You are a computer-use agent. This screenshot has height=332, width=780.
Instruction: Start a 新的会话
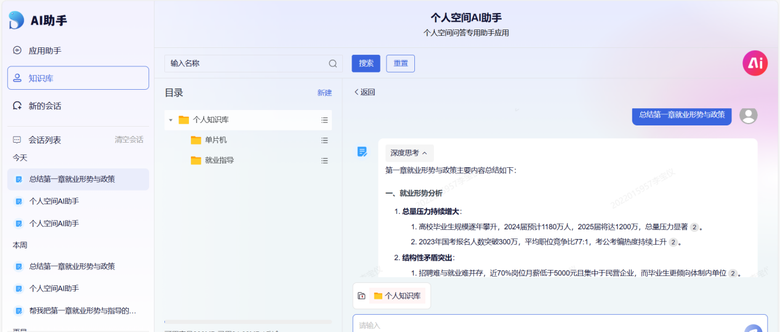[44, 106]
